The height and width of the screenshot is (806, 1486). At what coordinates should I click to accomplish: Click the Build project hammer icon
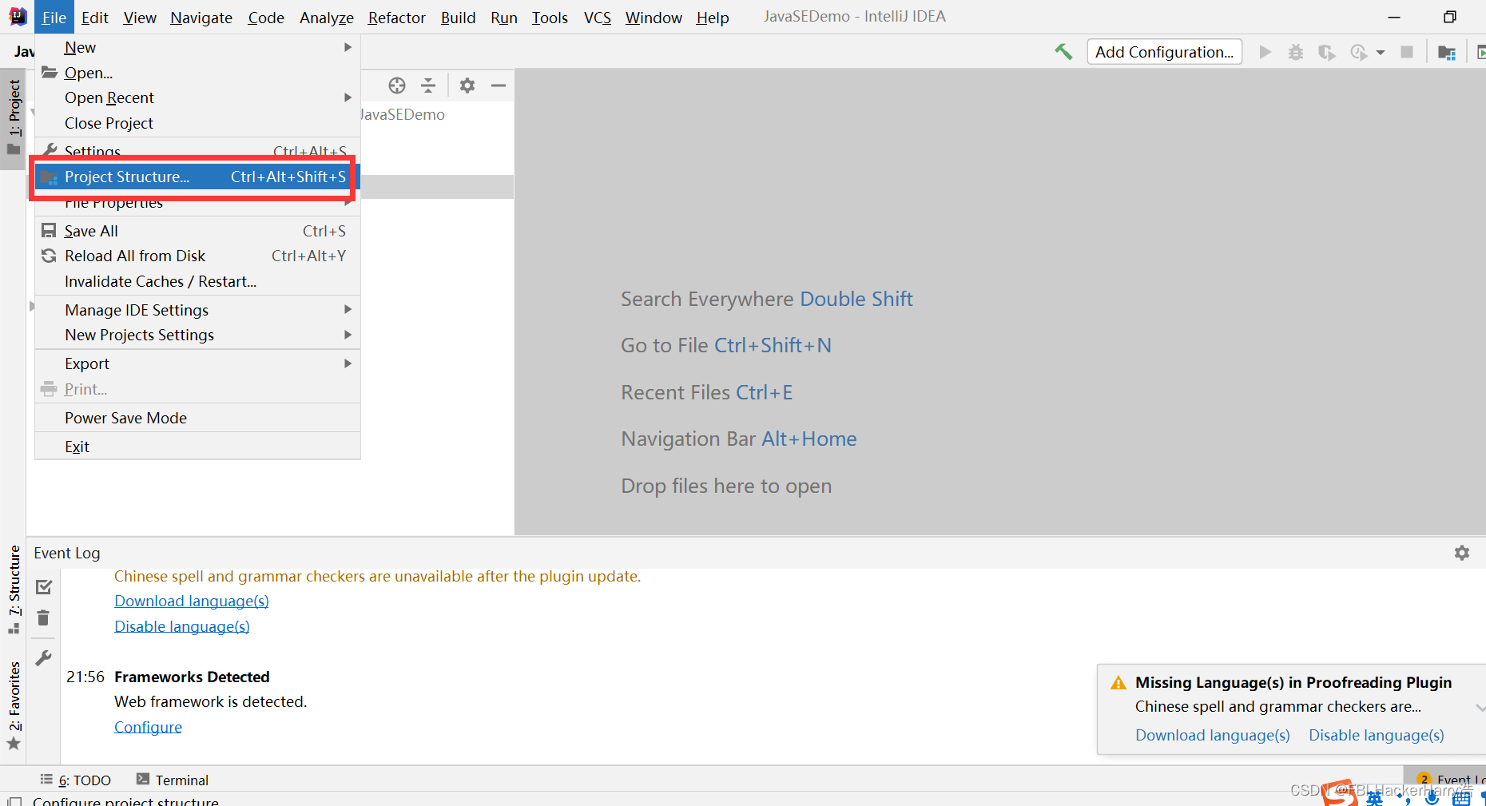1063,52
